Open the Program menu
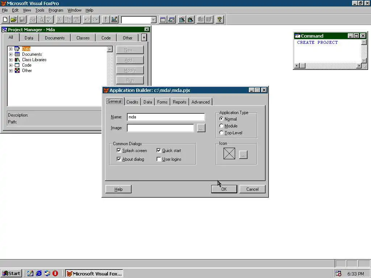This screenshot has height=278, width=371. [56, 10]
